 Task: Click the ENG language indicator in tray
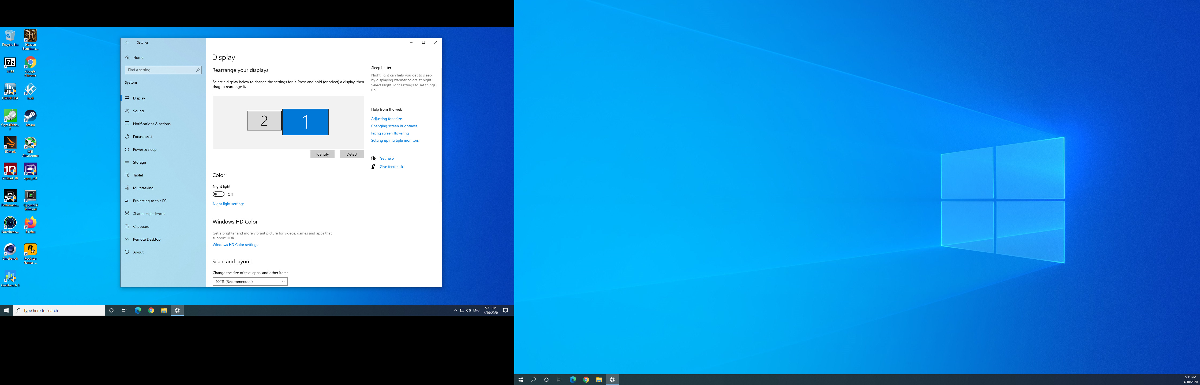point(476,311)
